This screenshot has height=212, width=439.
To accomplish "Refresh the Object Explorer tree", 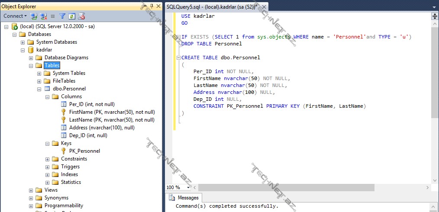I will (x=72, y=16).
